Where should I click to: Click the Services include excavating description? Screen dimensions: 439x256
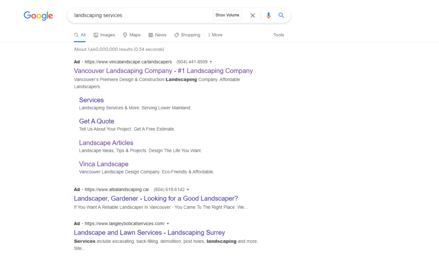[166, 245]
